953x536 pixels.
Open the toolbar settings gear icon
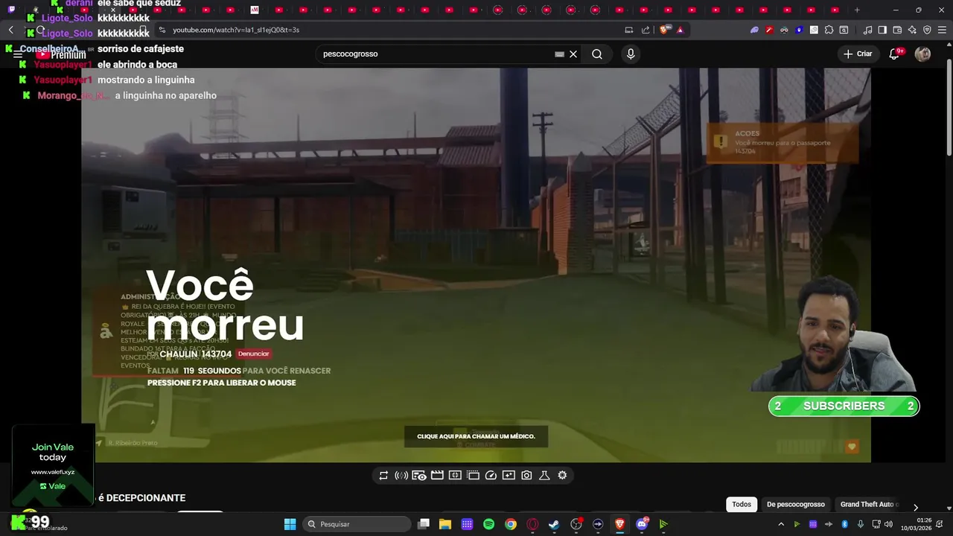pos(562,475)
